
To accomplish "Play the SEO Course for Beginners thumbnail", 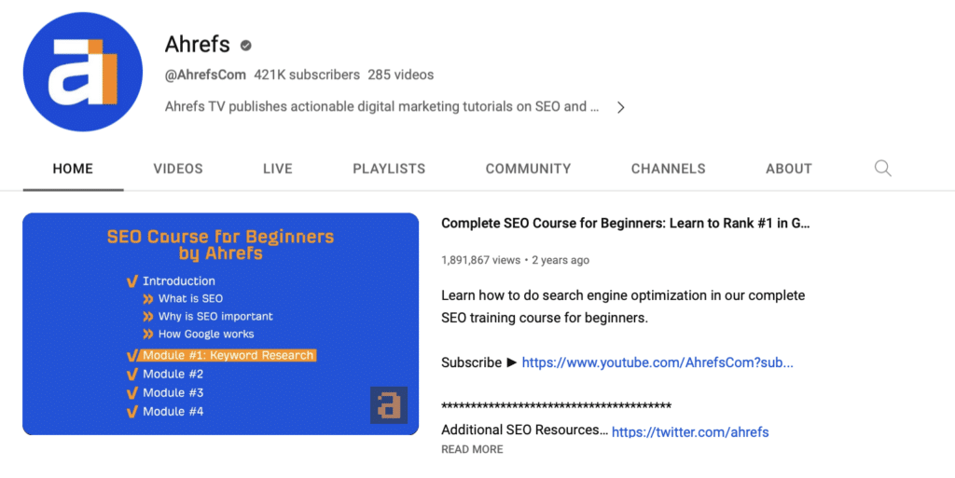I will (x=220, y=323).
